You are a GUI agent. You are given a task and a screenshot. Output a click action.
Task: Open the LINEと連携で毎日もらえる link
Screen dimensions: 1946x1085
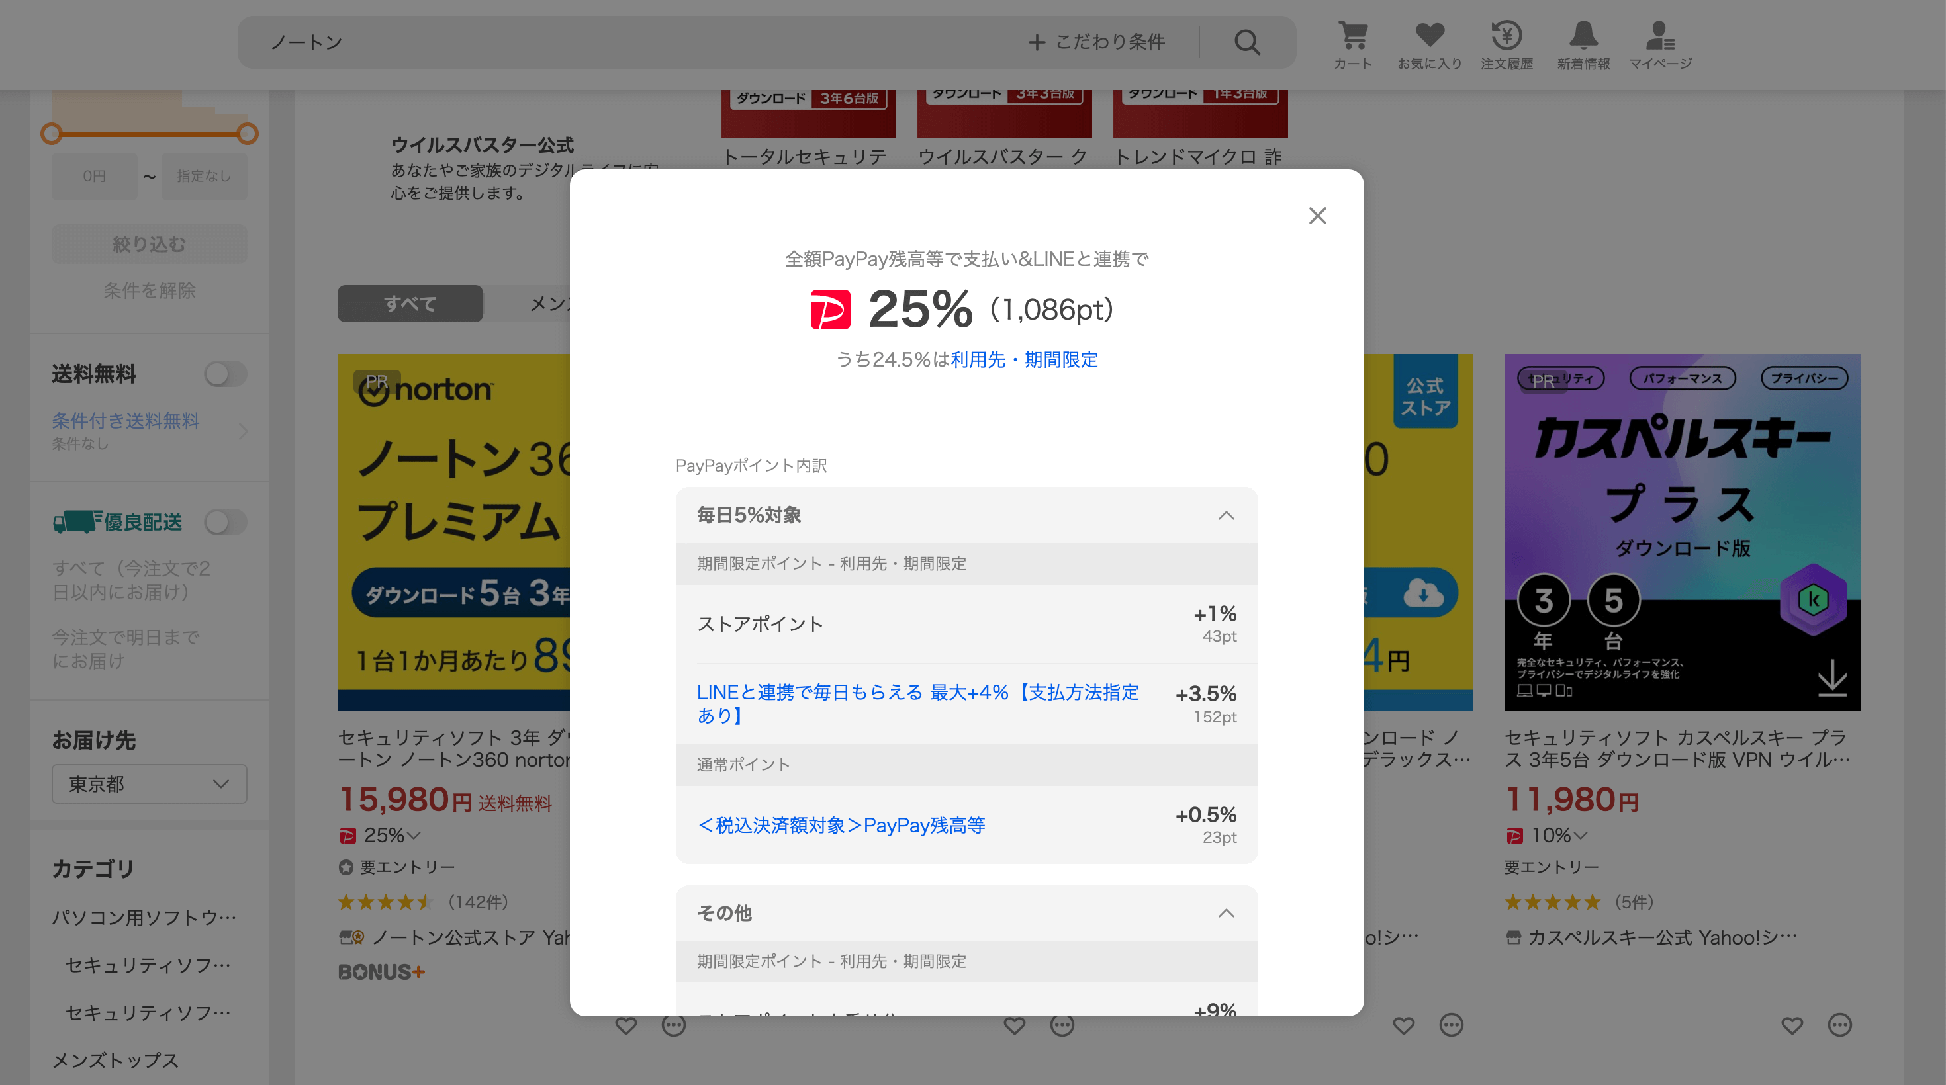coord(917,703)
